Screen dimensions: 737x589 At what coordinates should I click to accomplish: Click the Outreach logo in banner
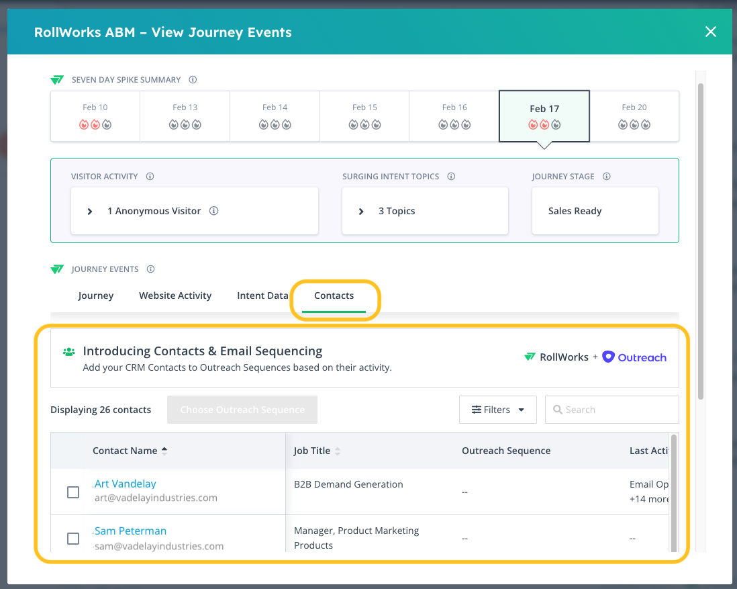point(634,357)
